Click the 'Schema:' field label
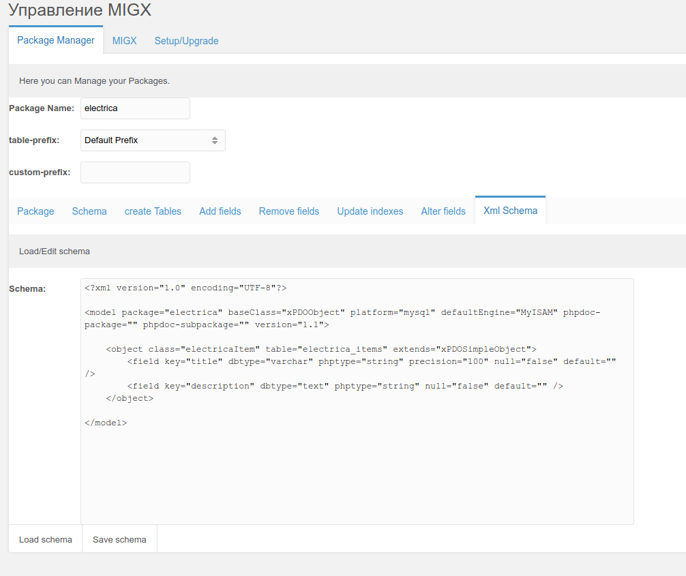 point(27,289)
